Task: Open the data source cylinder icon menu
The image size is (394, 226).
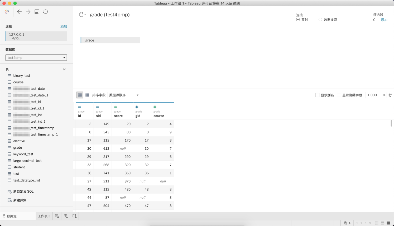Action: [x=82, y=14]
